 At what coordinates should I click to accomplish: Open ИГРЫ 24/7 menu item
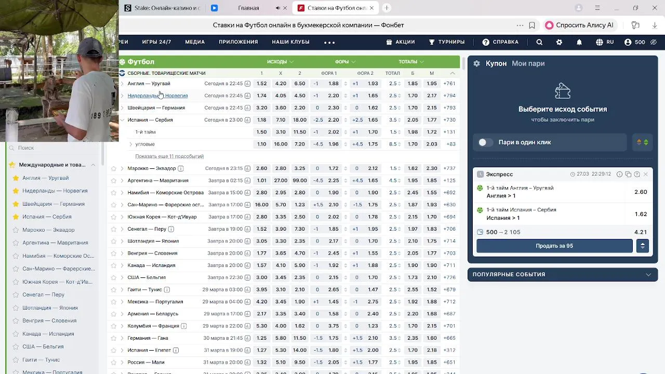(x=156, y=42)
